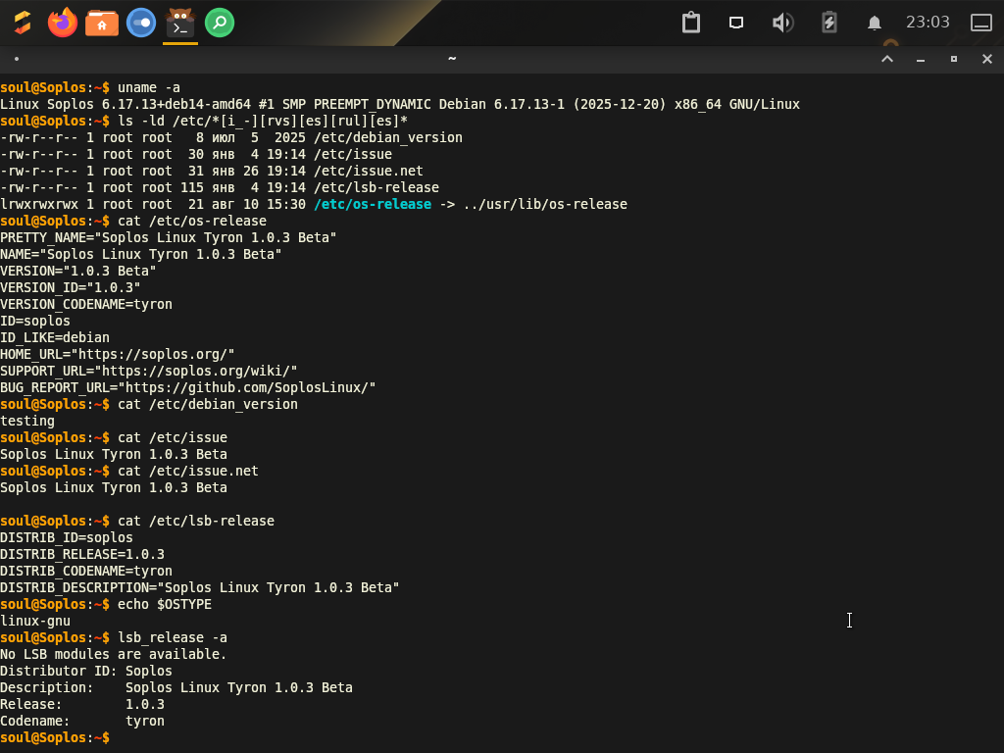Launch Firefox from the top panel

pyautogui.click(x=63, y=23)
